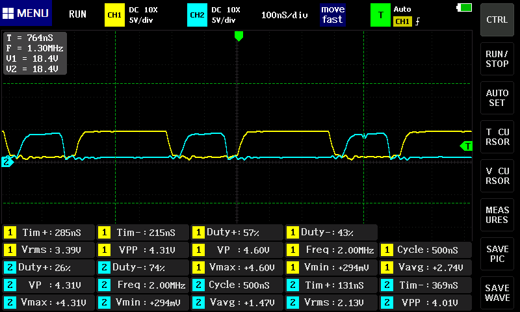Open the MEASURES menu
Image resolution: width=520 pixels, height=312 pixels.
click(497, 215)
